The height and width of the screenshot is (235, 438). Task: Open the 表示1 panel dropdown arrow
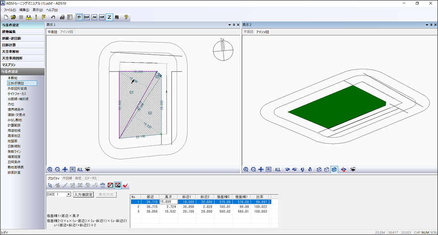[x=230, y=25]
